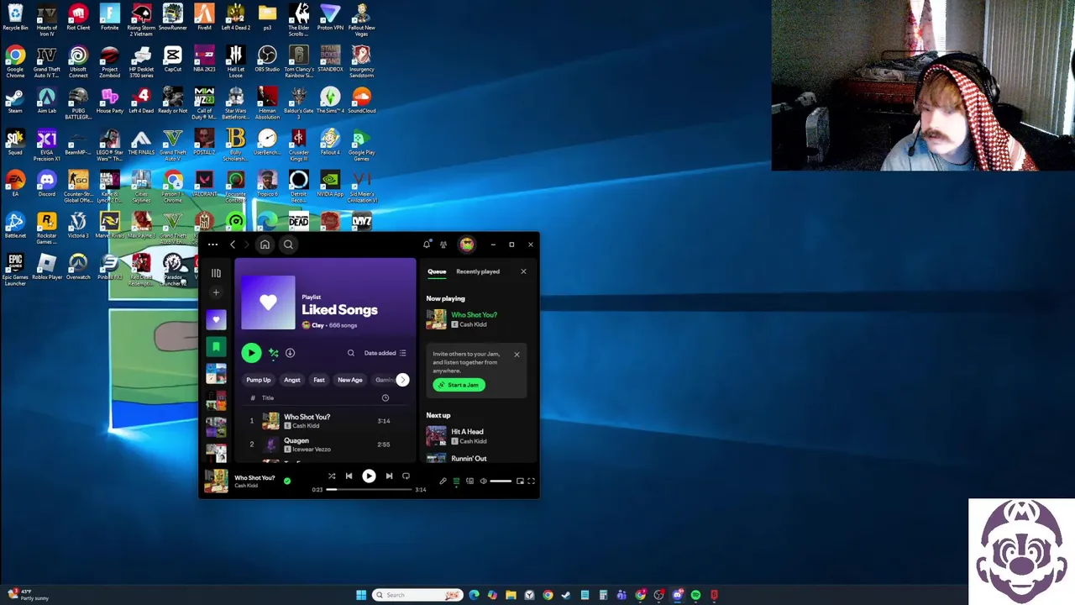Toggle the lyrics microphone icon
The image size is (1075, 605).
[x=443, y=481]
